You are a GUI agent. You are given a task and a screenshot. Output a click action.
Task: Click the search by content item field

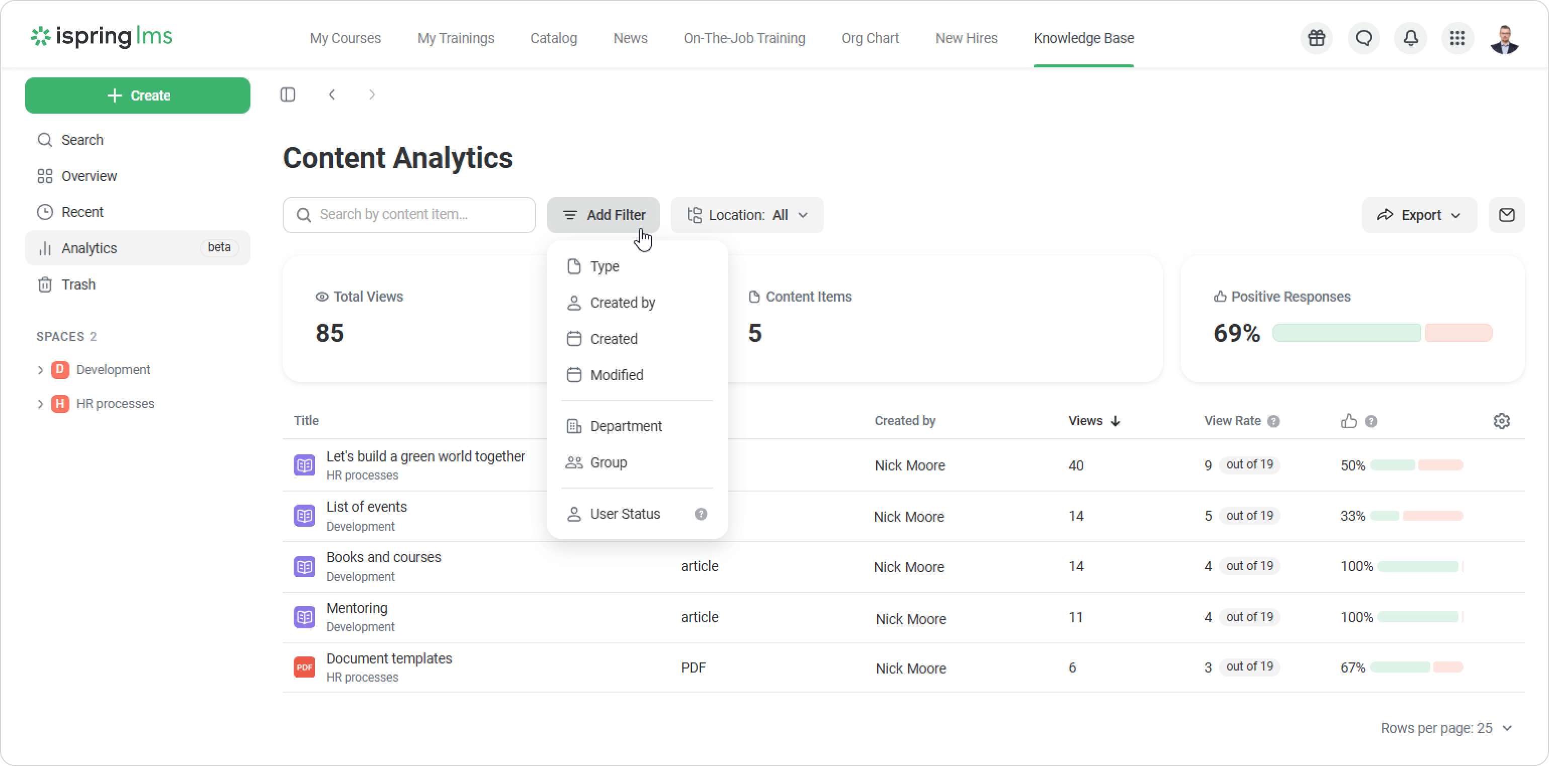tap(415, 215)
